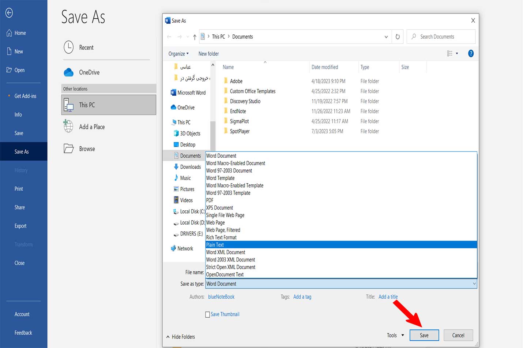The image size is (523, 348).
Task: Expand the address bar history dropdown
Action: (x=386, y=37)
